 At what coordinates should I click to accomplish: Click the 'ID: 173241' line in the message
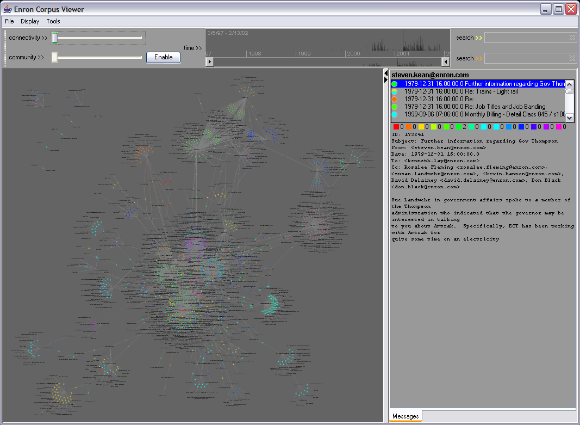tap(408, 134)
